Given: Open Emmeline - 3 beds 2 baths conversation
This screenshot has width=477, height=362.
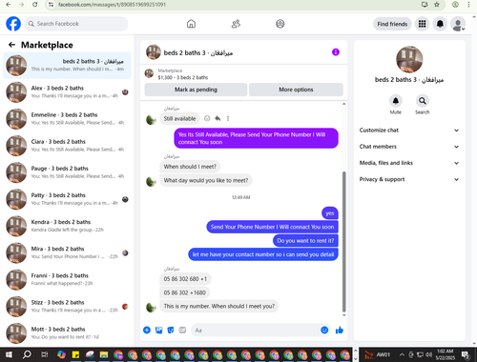Looking at the screenshot, I should point(67,119).
